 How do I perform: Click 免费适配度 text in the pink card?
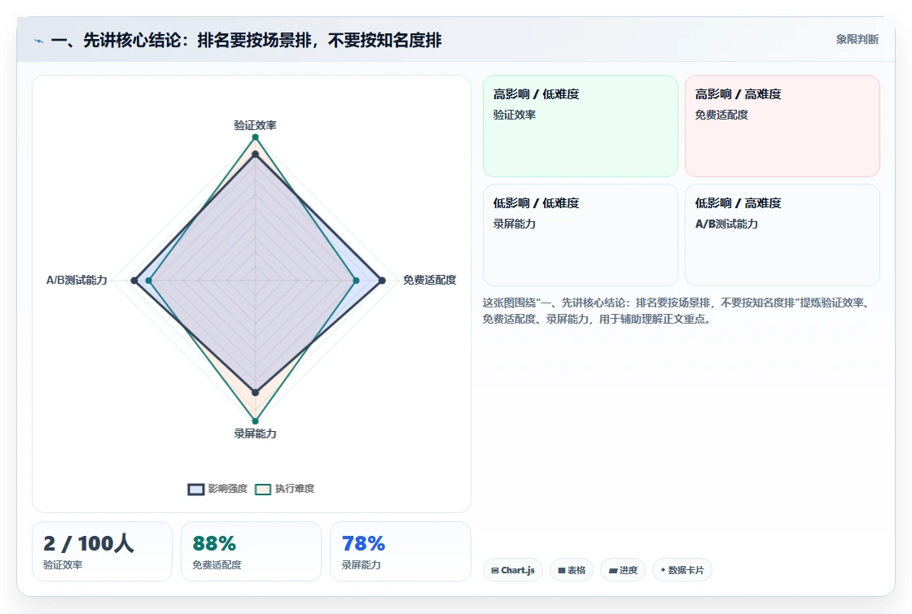pos(721,115)
